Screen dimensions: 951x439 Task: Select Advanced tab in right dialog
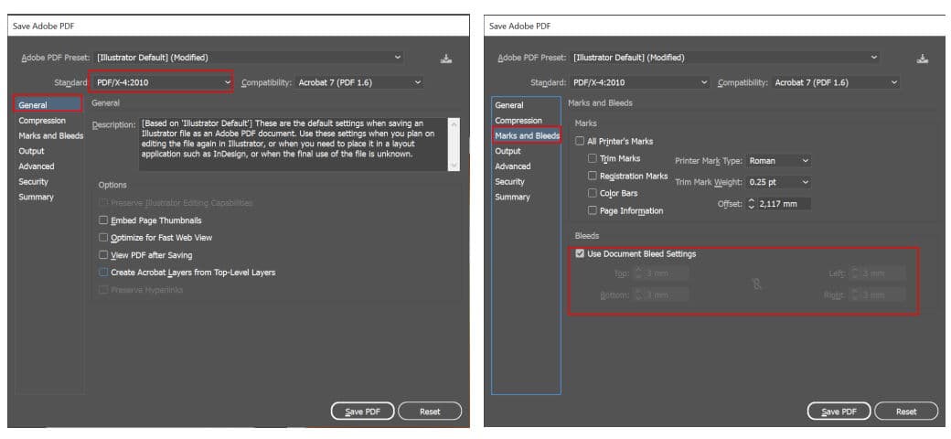pyautogui.click(x=512, y=166)
